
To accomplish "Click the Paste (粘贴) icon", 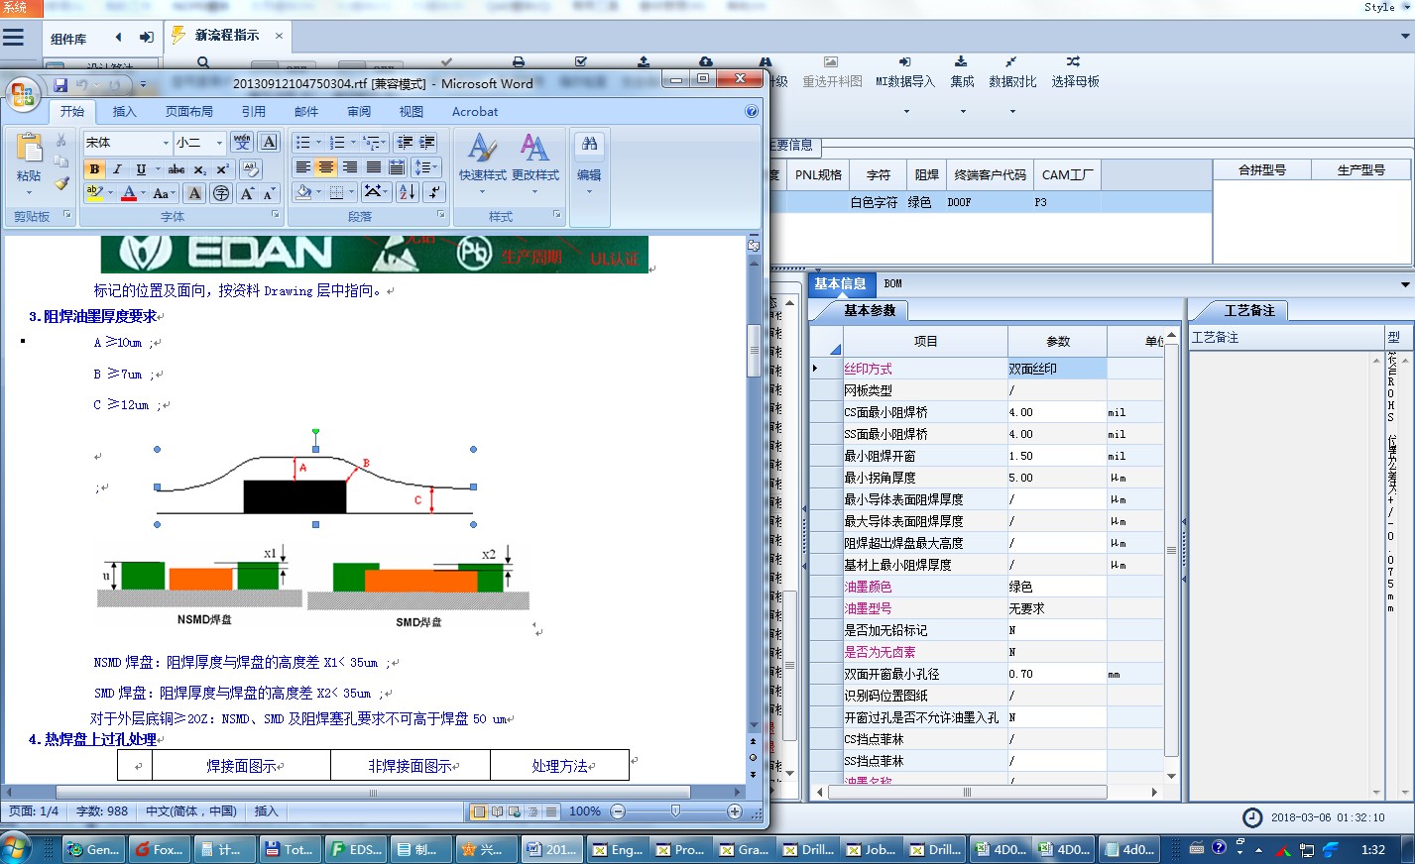I will (29, 159).
